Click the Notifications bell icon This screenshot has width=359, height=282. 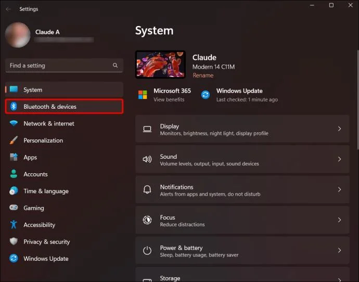pos(147,190)
